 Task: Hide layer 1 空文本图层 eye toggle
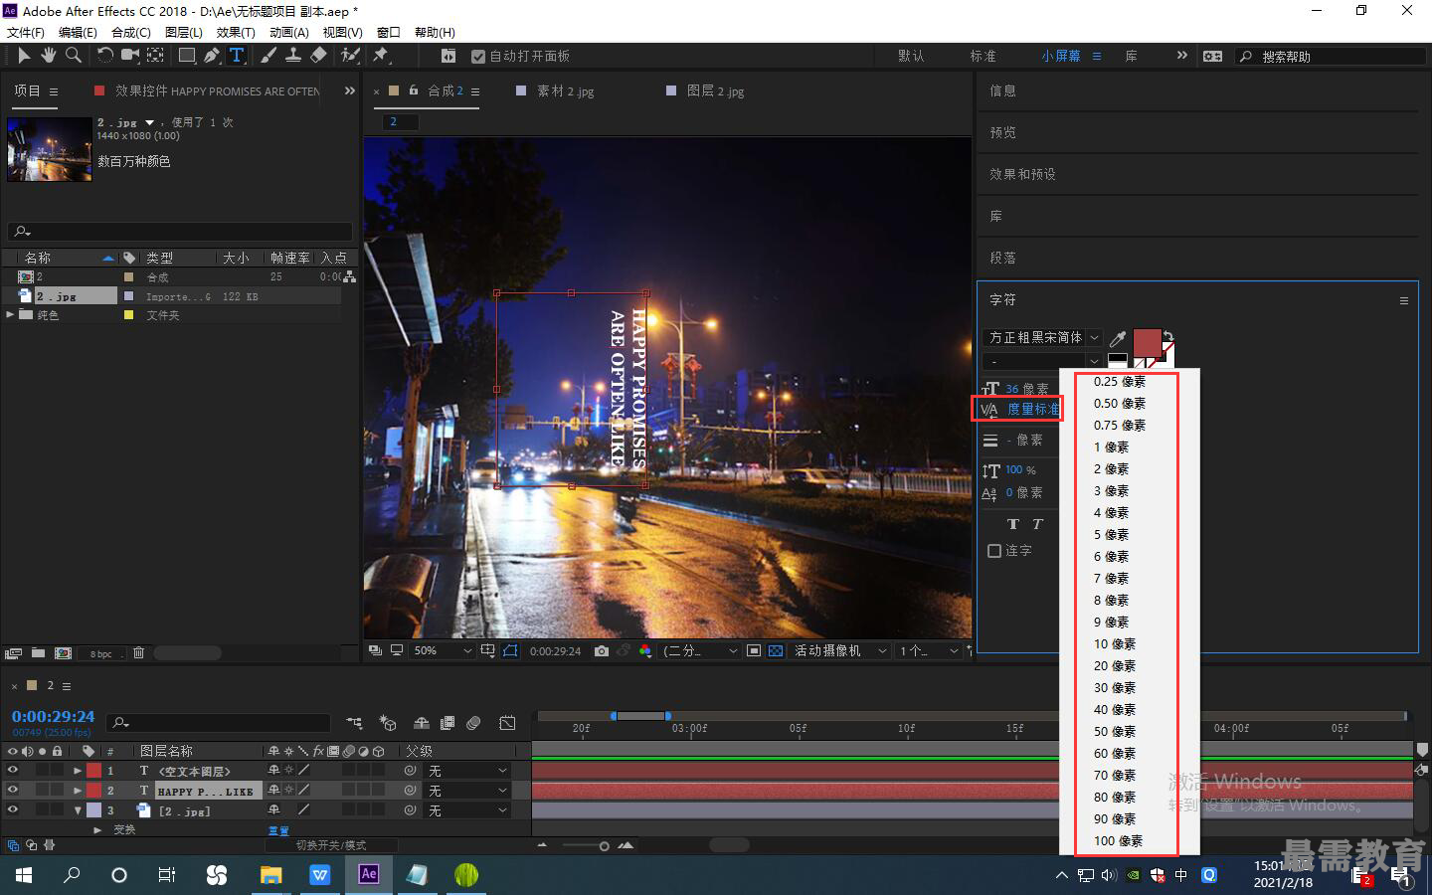(13, 770)
